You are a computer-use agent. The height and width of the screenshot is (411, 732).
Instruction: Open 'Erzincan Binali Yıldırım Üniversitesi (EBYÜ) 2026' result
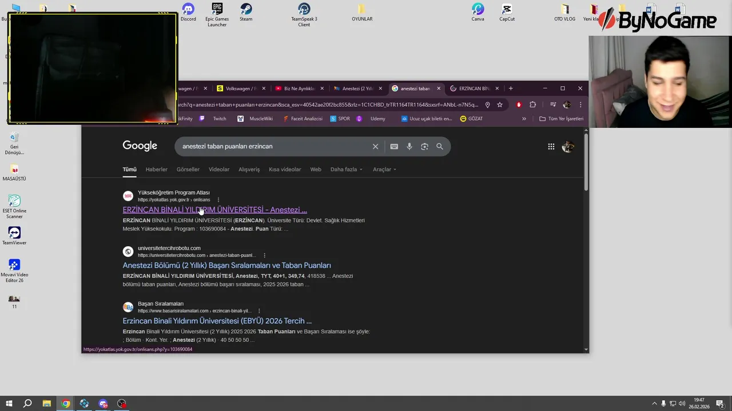[217, 321]
